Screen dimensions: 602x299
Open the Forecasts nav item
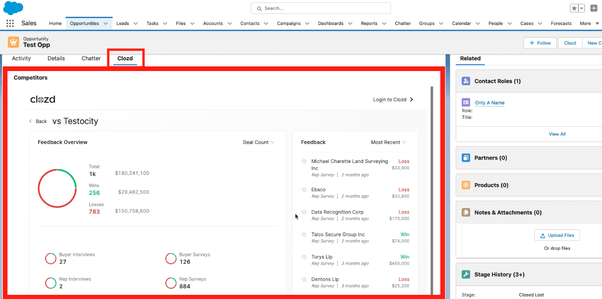(x=561, y=23)
